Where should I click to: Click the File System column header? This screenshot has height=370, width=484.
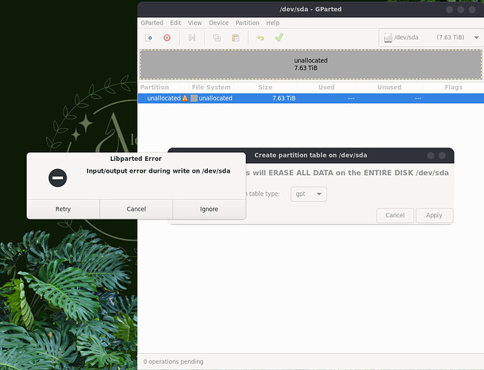(x=211, y=87)
